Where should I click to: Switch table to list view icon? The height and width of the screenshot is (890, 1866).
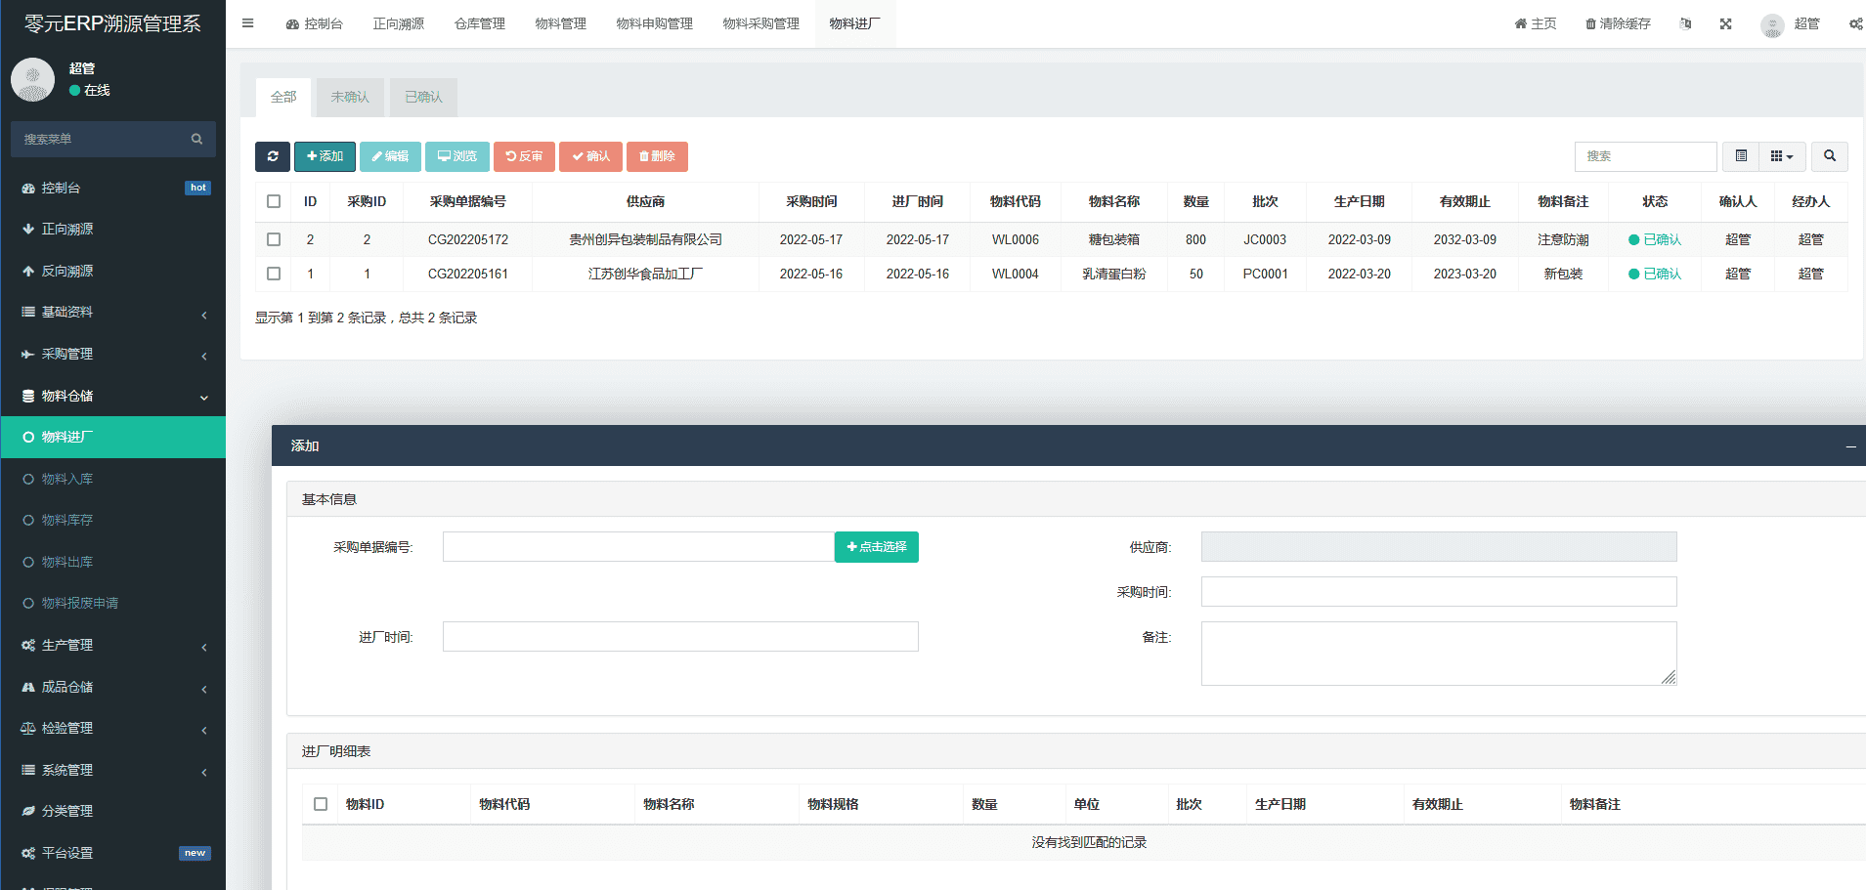tap(1741, 156)
